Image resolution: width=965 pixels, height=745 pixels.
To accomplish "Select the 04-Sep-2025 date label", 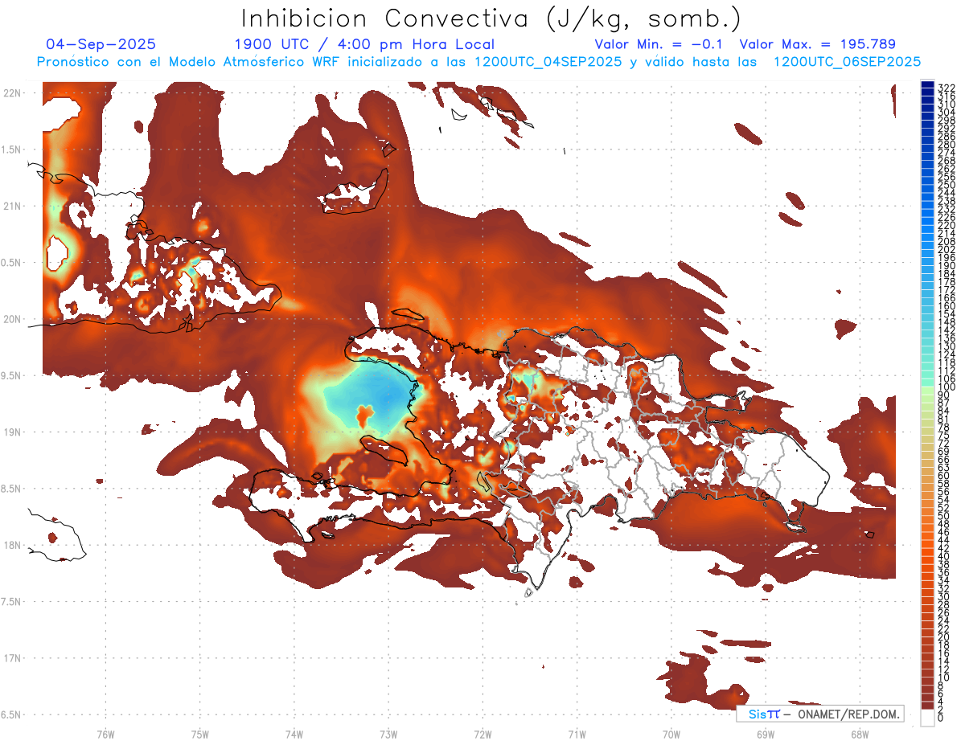I will 101,44.
